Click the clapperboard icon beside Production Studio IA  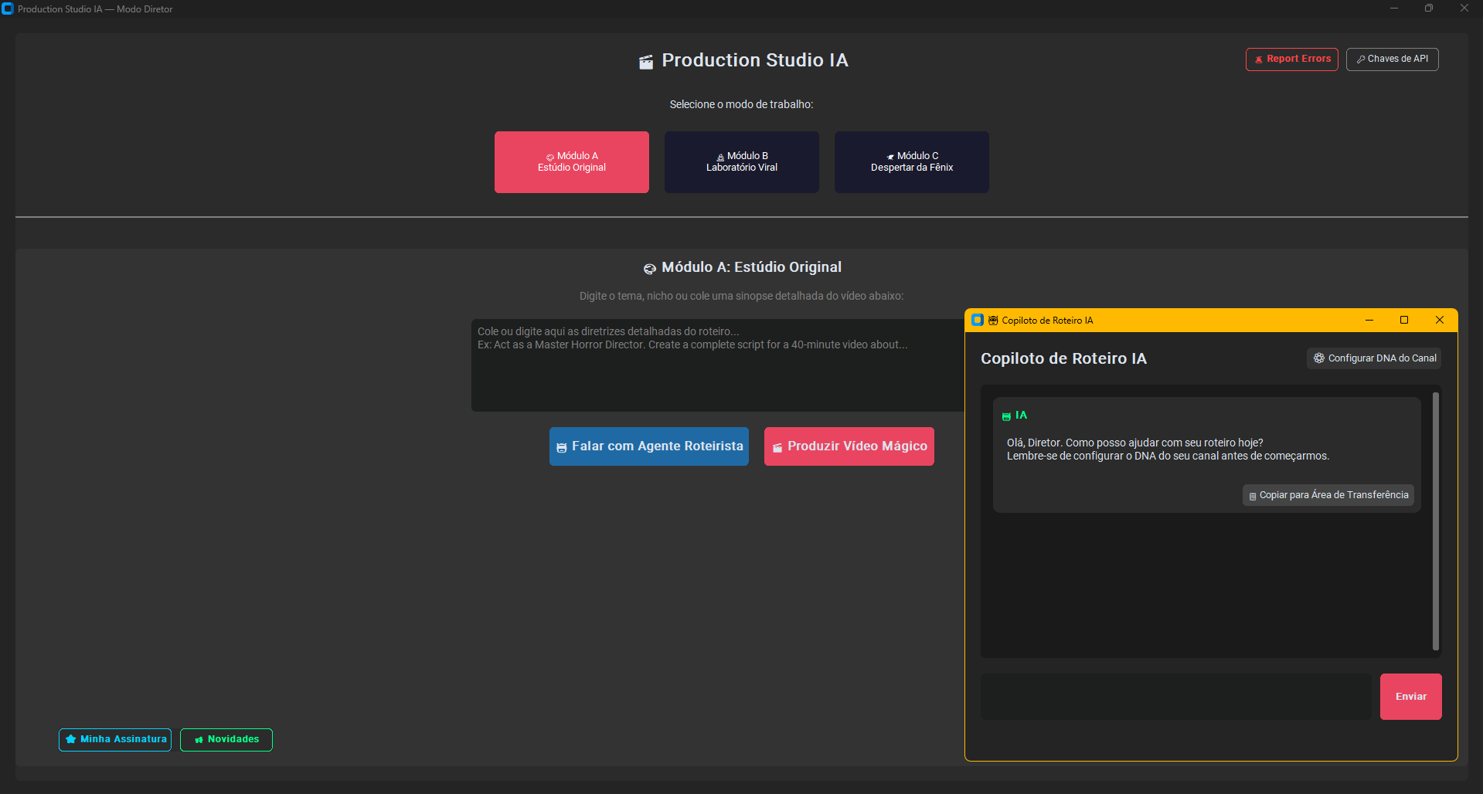click(x=646, y=62)
